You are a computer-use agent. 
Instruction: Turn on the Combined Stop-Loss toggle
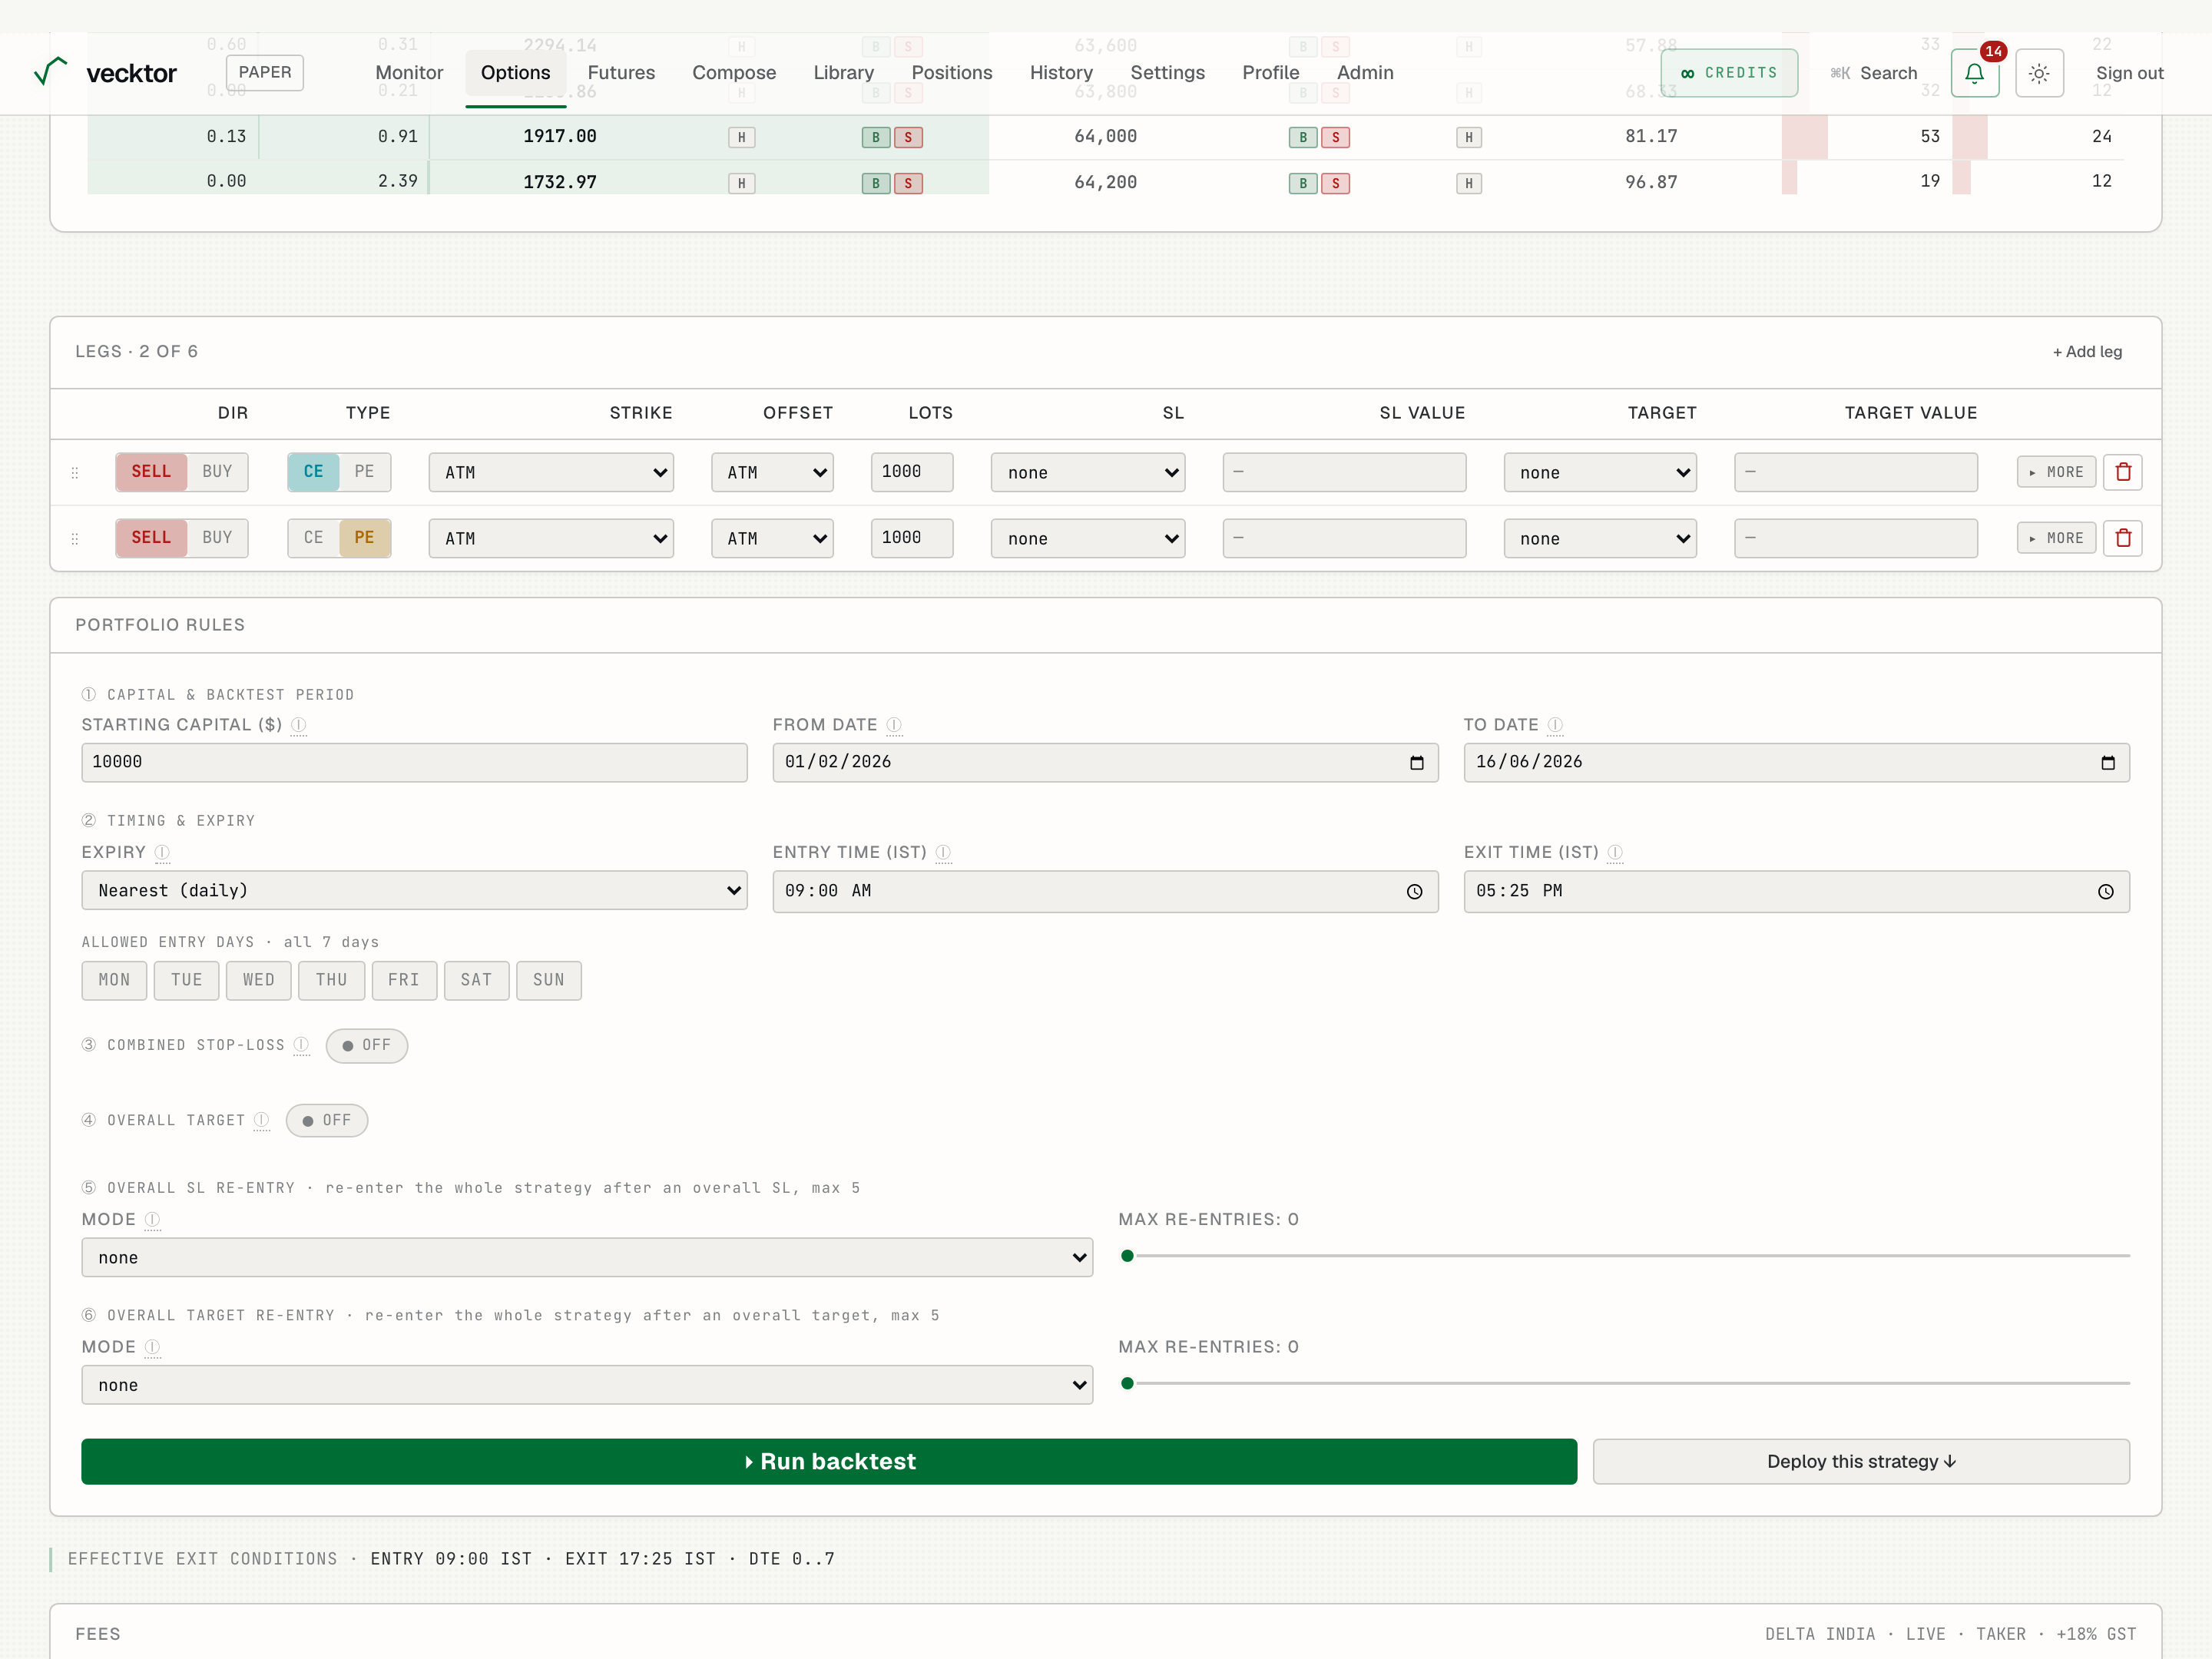click(x=366, y=1046)
